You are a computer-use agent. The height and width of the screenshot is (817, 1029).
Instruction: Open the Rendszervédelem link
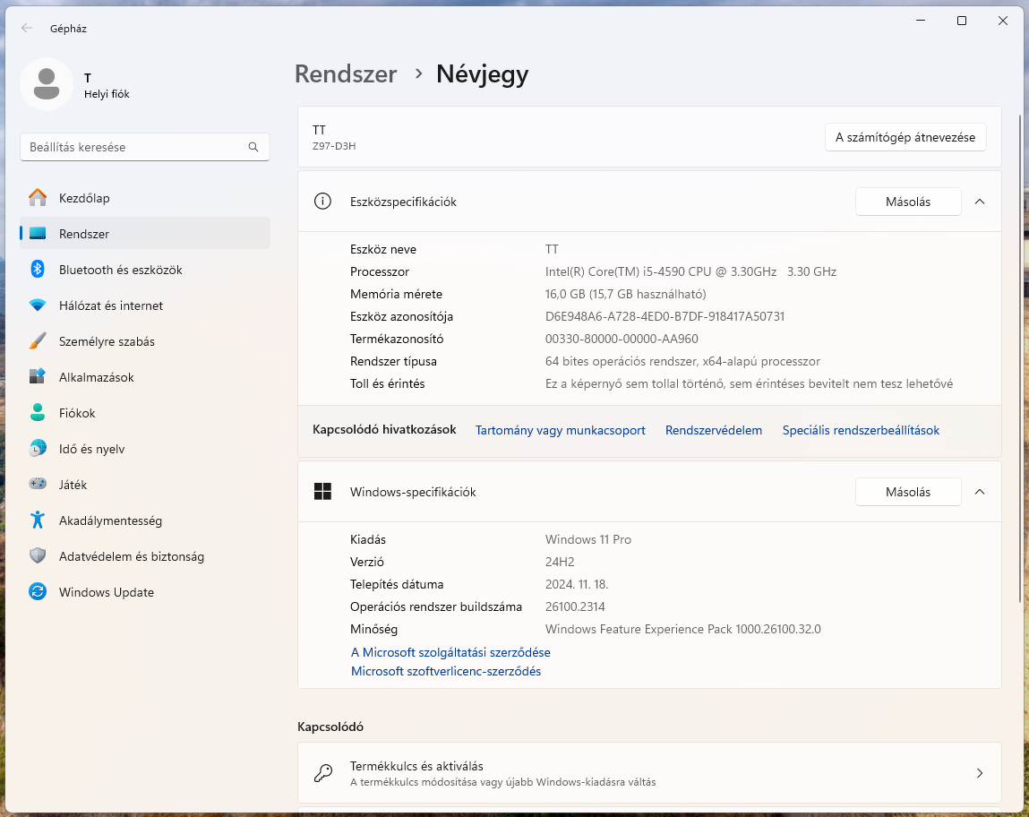click(x=714, y=431)
